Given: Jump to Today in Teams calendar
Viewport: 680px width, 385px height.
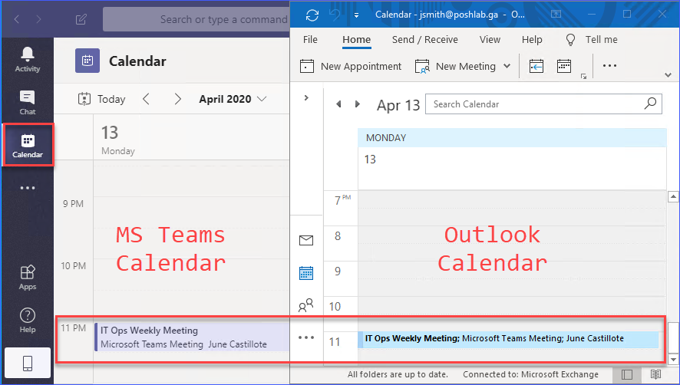Looking at the screenshot, I should pos(102,99).
